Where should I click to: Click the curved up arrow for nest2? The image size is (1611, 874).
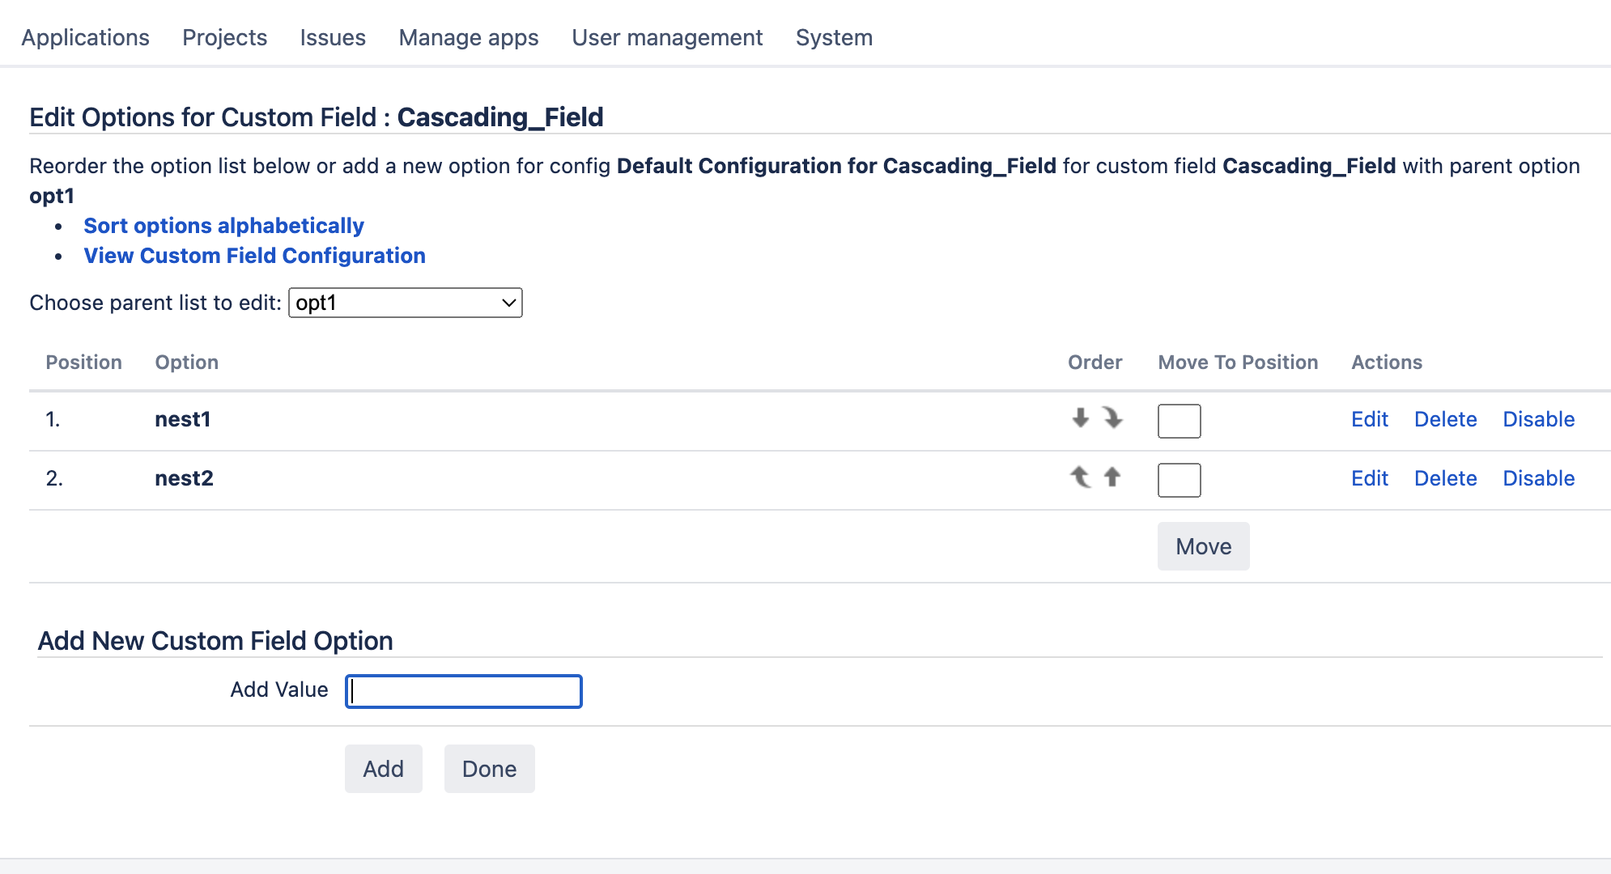(1080, 477)
